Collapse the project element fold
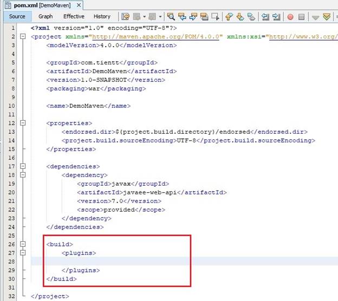The image size is (338, 301). (x=23, y=36)
